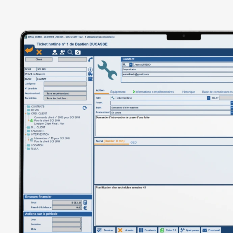Viewport: 233px width, 233px height.
Task: Open the single contact person icon
Action: point(55,52)
